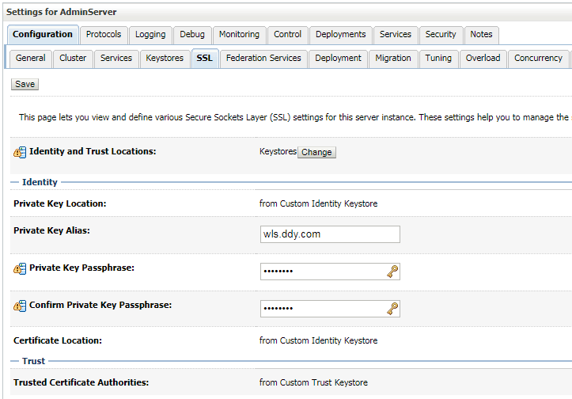Click the Save button
This screenshot has width=572, height=399.
pyautogui.click(x=25, y=85)
